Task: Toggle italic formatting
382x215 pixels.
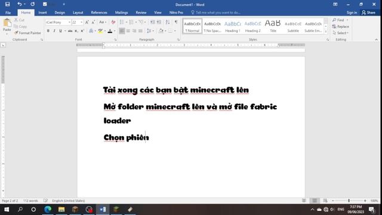Action: pyautogui.click(x=54, y=31)
